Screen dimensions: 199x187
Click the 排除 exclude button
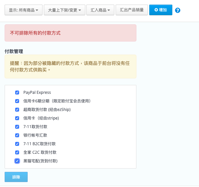[16, 177]
